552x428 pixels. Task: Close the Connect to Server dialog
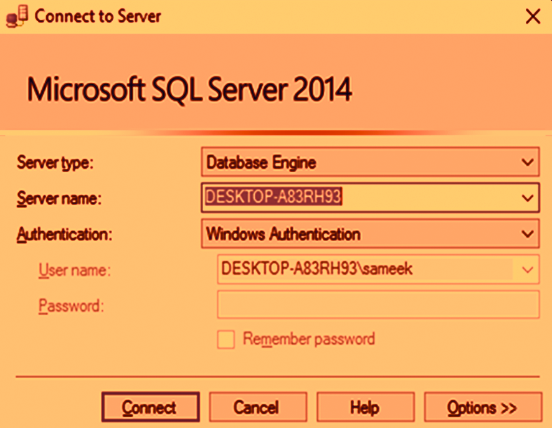click(533, 17)
